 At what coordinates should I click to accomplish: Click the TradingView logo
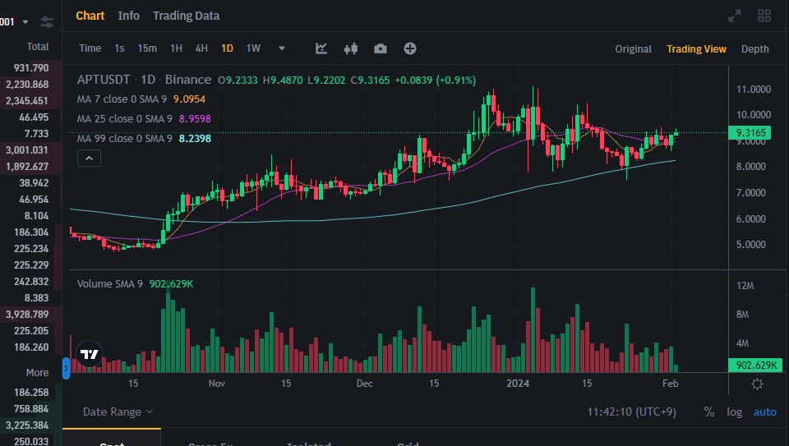point(88,355)
